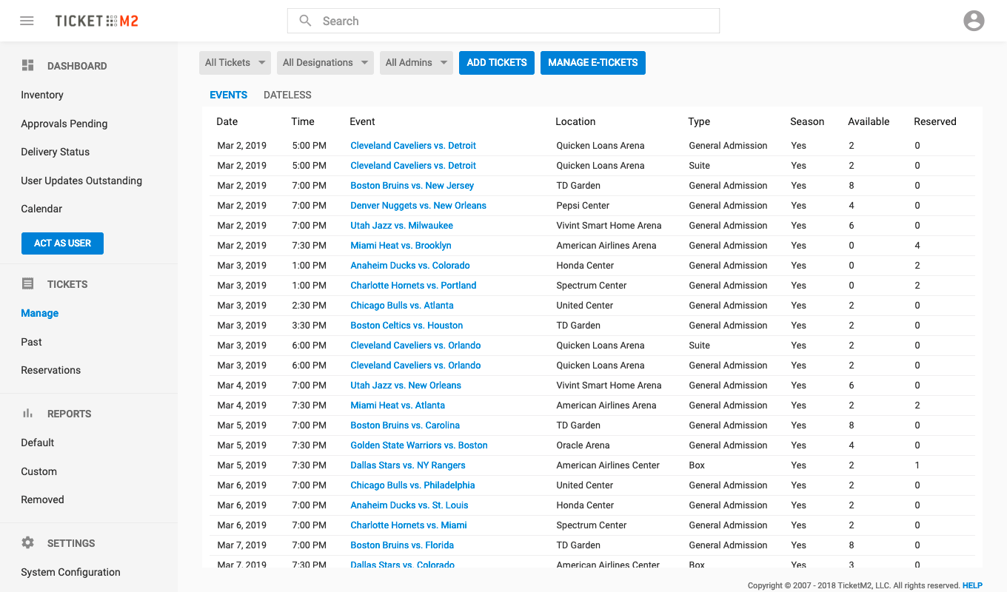The height and width of the screenshot is (592, 1007).
Task: Click the Tickets list icon
Action: tap(28, 284)
